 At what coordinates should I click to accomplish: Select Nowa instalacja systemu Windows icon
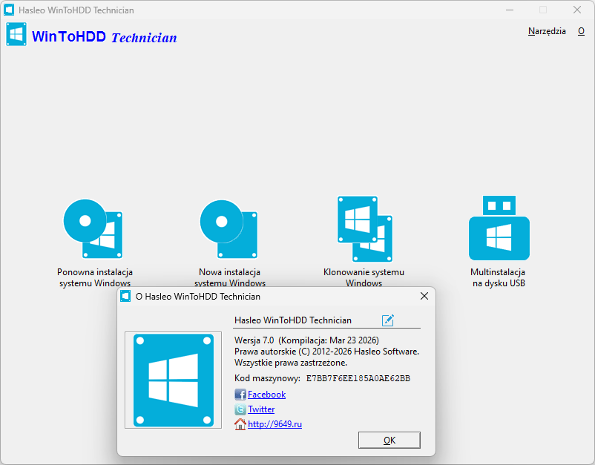(229, 228)
